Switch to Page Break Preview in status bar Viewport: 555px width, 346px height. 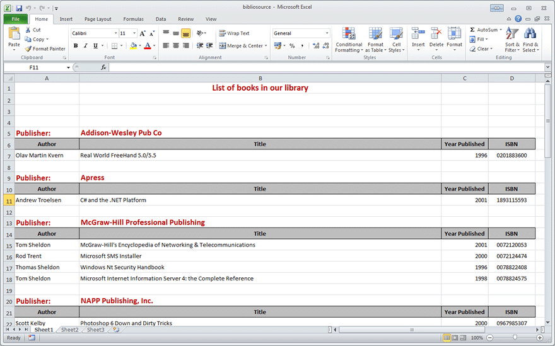463,338
